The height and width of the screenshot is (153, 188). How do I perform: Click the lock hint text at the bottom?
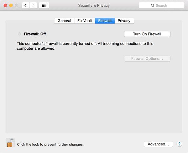click(x=50, y=145)
